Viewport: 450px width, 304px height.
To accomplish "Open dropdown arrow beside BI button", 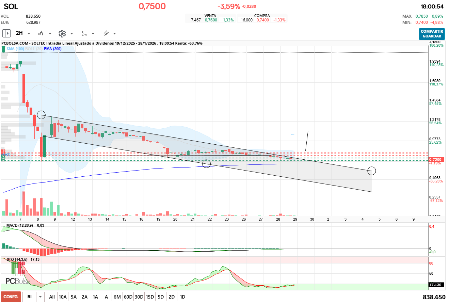I will pos(41,297).
